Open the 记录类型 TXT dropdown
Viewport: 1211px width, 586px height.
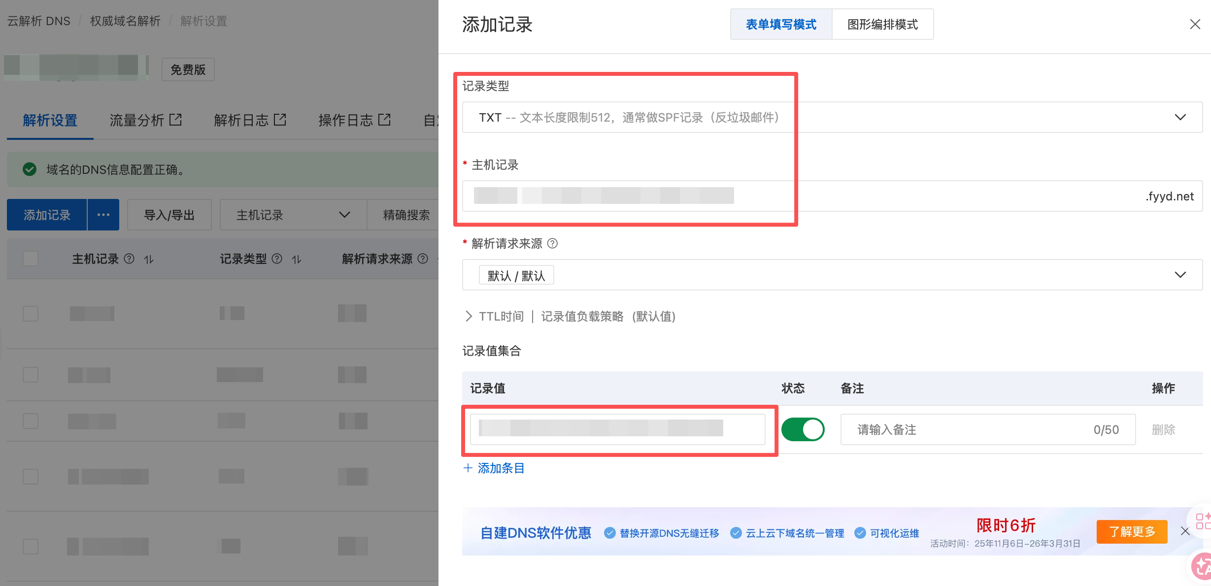tap(832, 117)
